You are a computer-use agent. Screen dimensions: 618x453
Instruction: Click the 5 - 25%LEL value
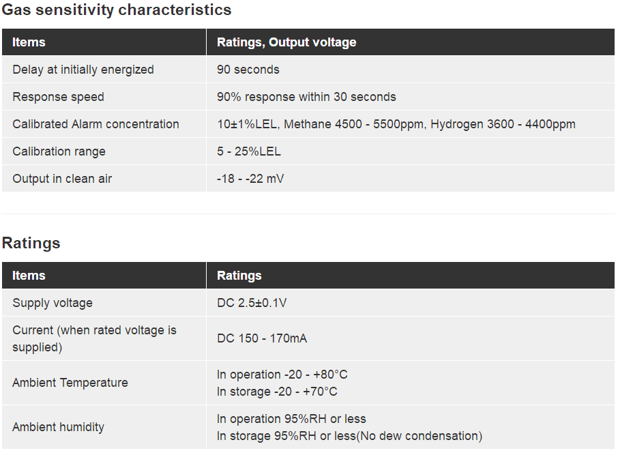(249, 151)
